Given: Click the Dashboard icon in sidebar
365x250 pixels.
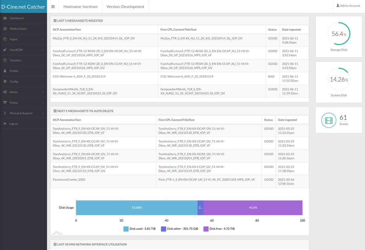Looking at the screenshot, I should click(x=5, y=18).
